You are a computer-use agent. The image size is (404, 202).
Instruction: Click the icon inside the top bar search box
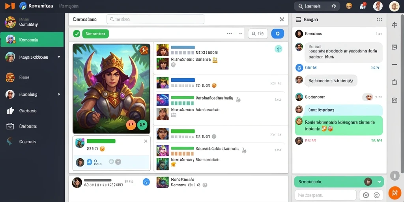point(334,6)
